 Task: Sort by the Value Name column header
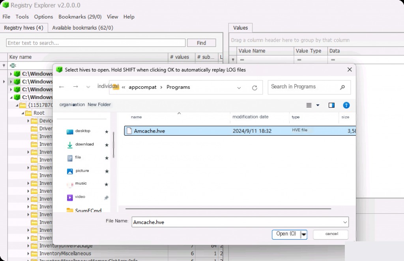265,51
